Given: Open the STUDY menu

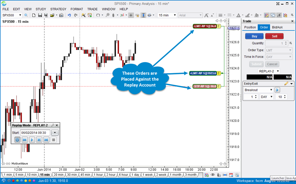Looking at the screenshot, I should click(41, 9).
